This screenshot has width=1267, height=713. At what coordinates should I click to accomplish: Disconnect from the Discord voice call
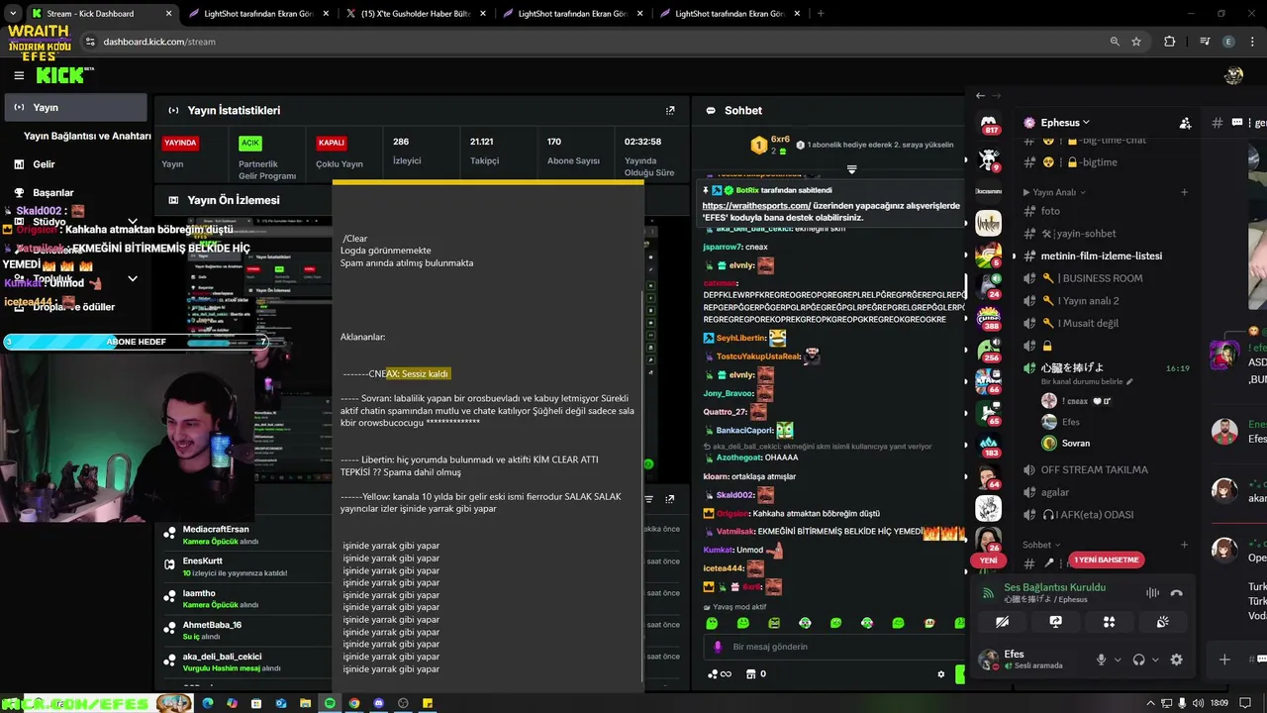pos(1176,593)
